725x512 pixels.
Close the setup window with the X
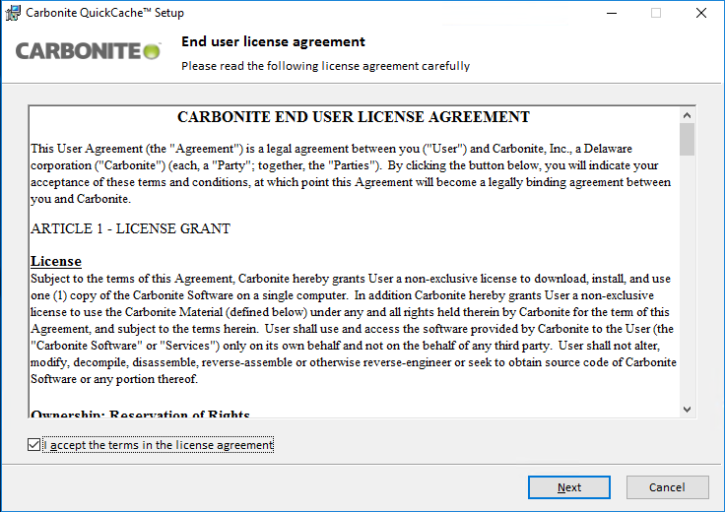coord(700,14)
